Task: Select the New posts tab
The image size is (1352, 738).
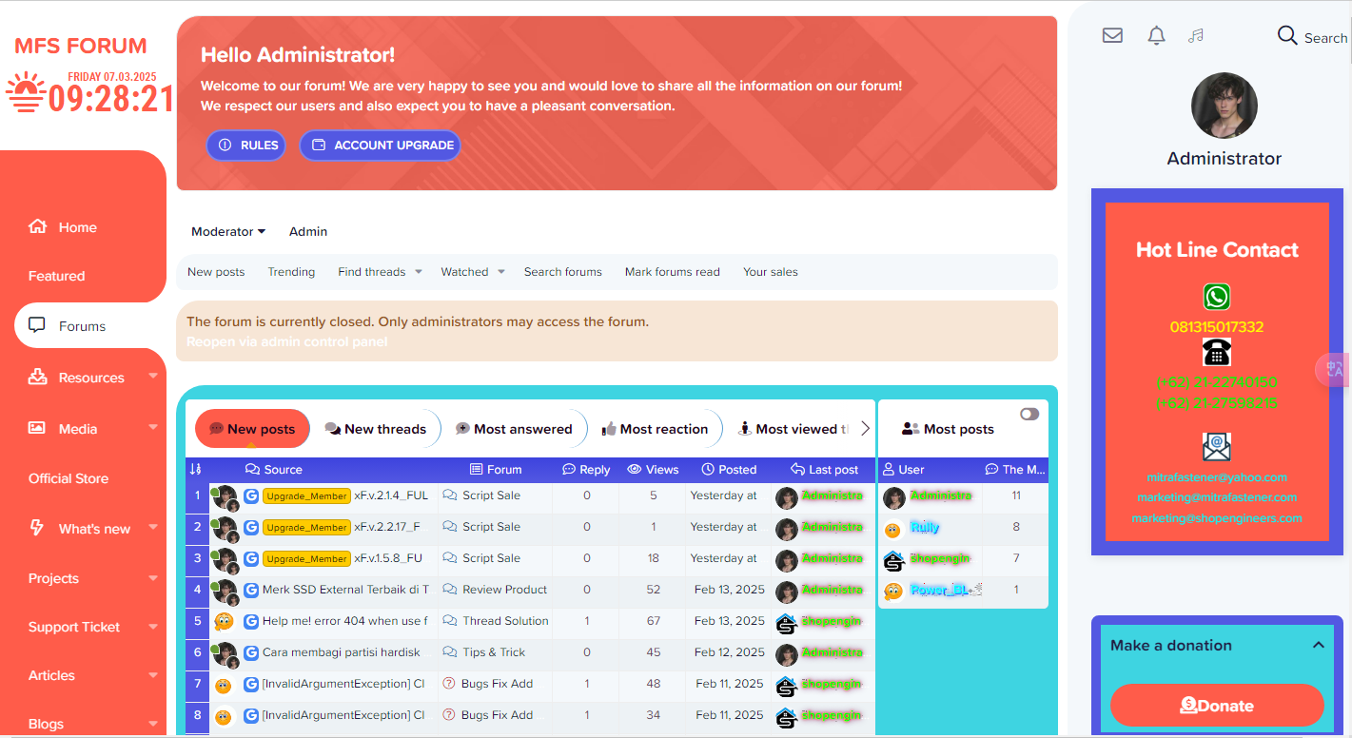Action: click(x=252, y=429)
